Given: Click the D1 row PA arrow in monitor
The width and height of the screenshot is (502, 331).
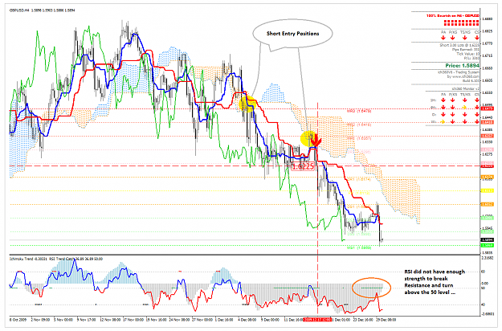Looking at the screenshot, I should click(443, 114).
